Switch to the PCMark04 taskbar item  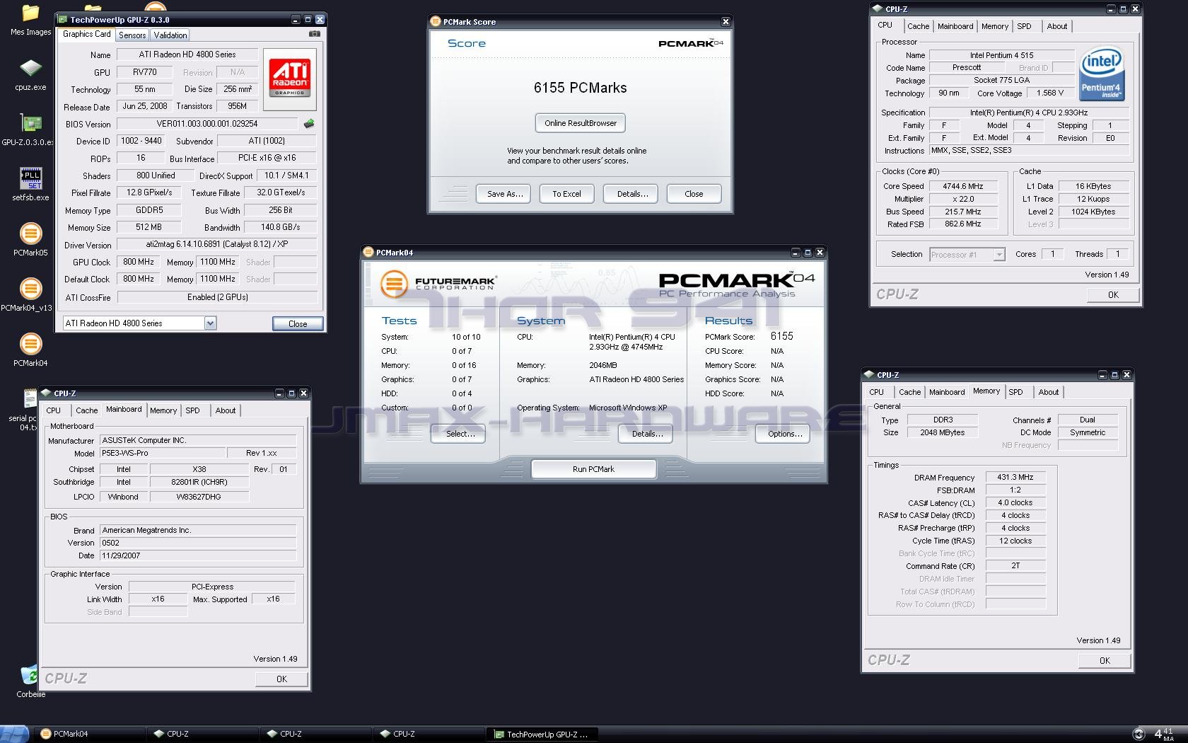tap(91, 734)
